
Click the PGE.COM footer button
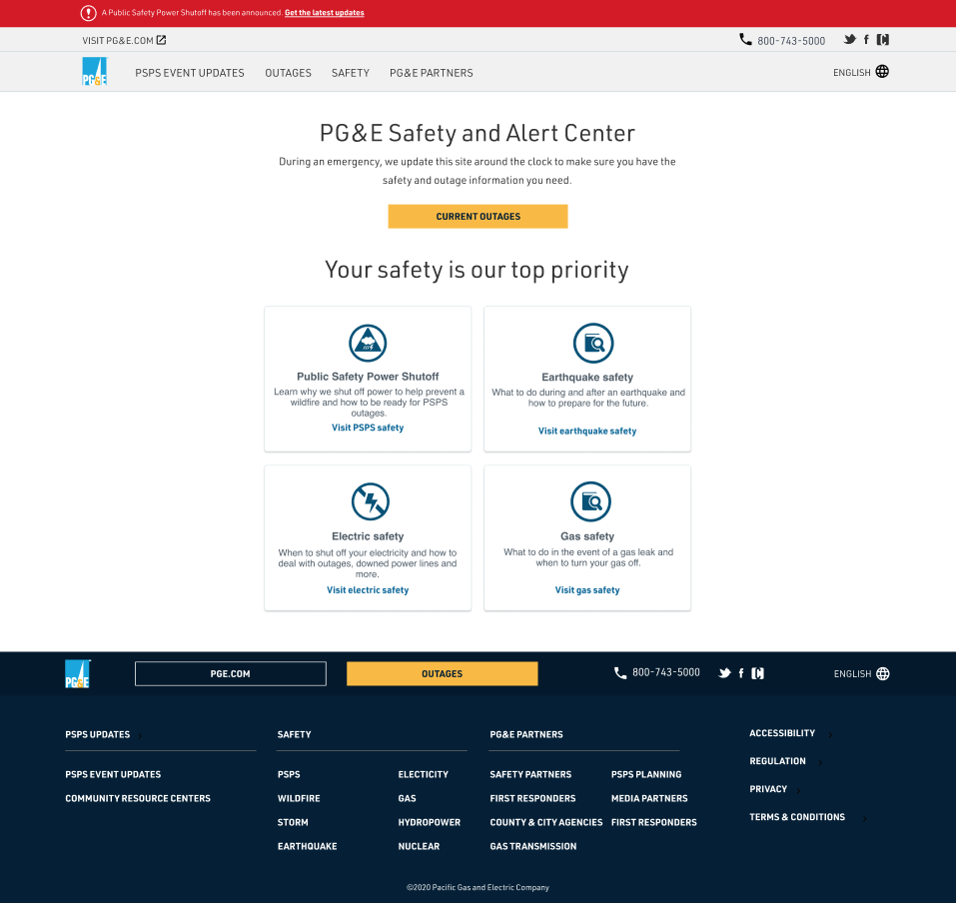pyautogui.click(x=231, y=673)
